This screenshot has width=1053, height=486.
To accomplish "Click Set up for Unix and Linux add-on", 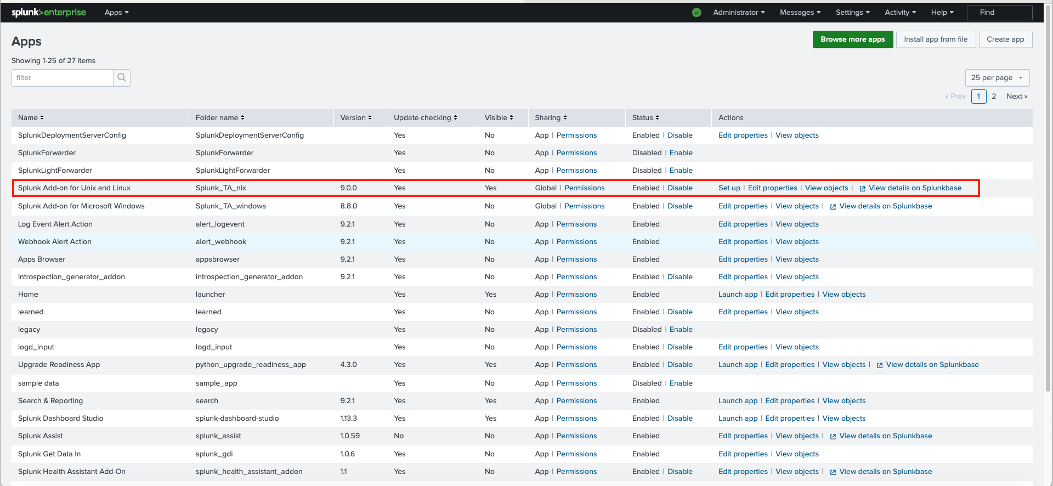I will [729, 188].
